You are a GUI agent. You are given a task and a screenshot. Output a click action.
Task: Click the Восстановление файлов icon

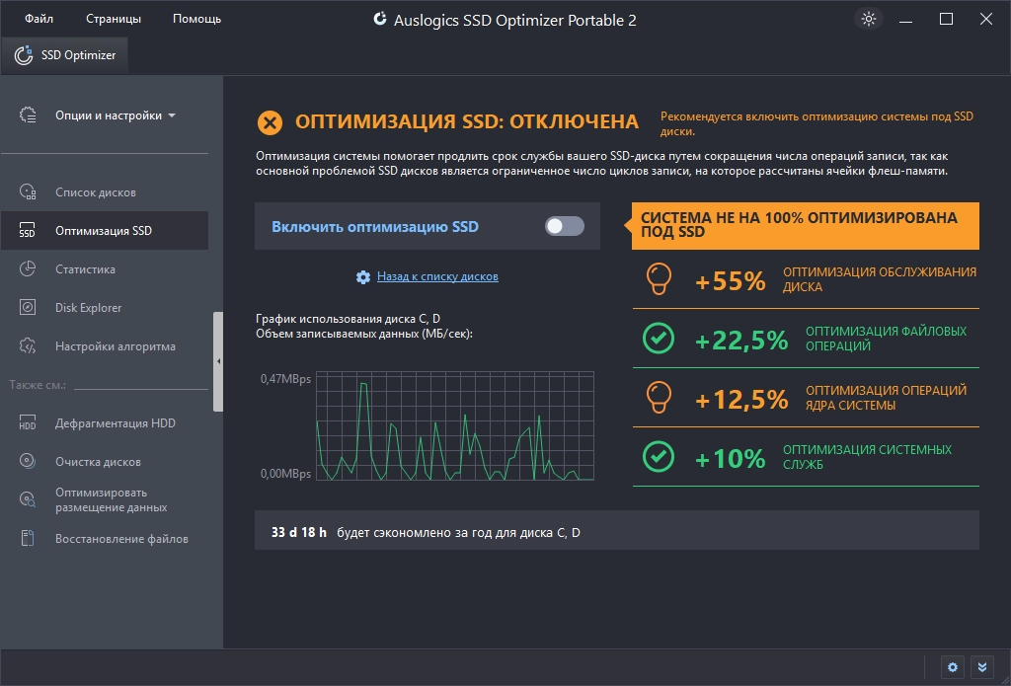point(27,538)
